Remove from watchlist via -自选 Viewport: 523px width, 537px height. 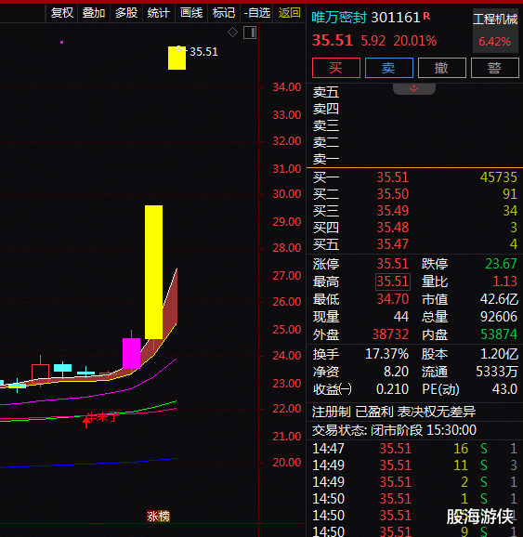pos(257,13)
